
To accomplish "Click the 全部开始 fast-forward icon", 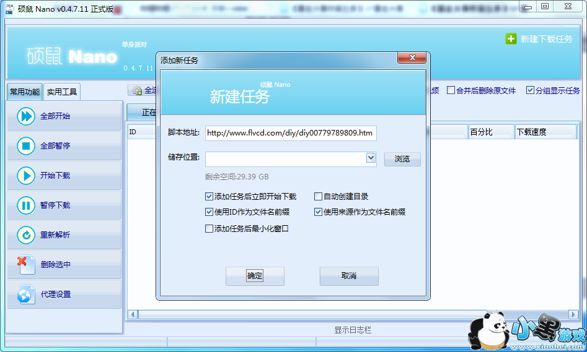I will [26, 116].
